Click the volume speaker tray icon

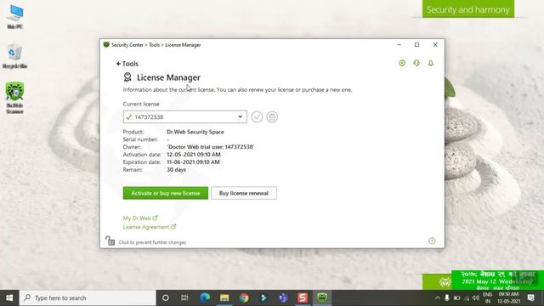476,297
